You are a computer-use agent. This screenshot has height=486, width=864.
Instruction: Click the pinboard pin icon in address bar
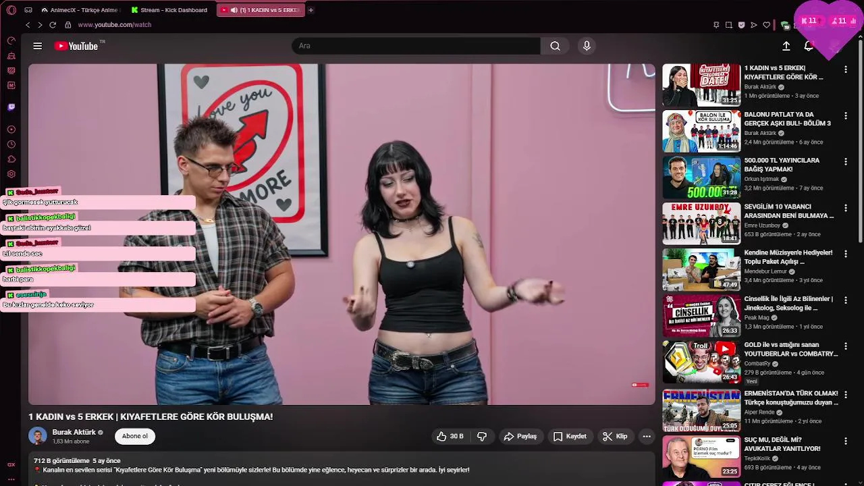coord(716,25)
